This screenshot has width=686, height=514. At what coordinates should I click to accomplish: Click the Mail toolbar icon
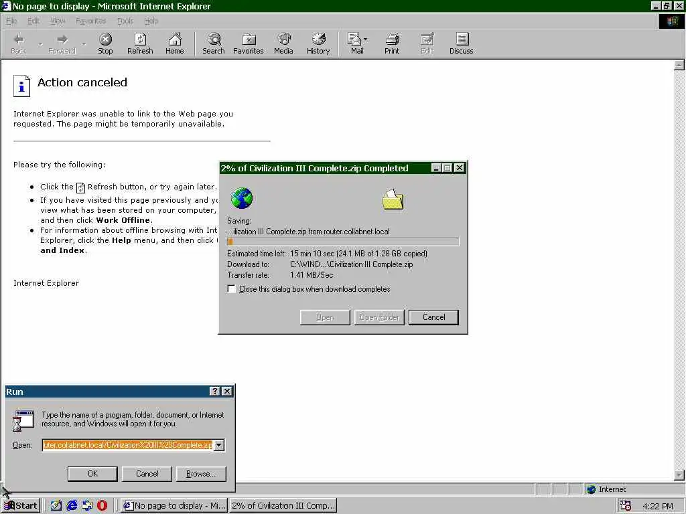tap(354, 39)
